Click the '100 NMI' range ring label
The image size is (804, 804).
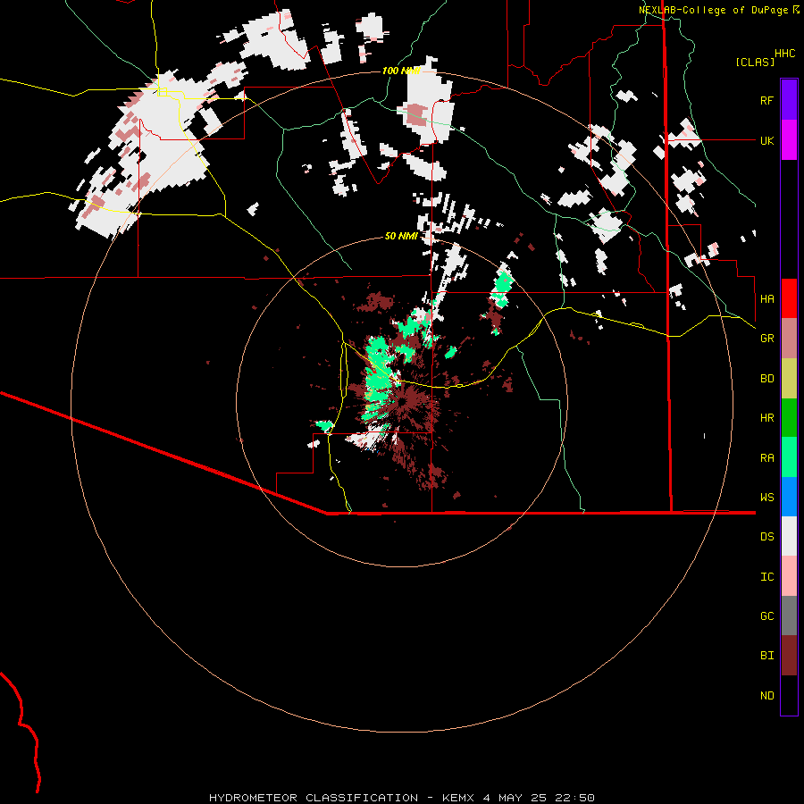pyautogui.click(x=401, y=71)
